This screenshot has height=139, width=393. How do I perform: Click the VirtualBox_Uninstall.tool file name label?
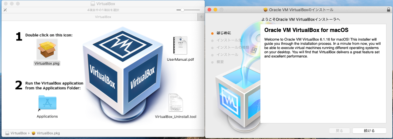point(176,116)
